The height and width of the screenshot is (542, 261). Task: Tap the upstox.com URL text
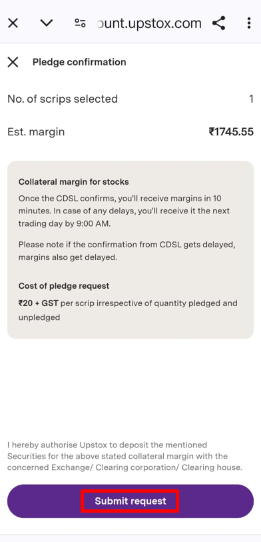[149, 23]
